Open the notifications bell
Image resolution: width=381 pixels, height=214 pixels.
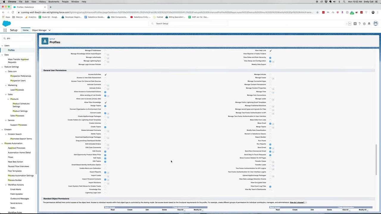tap(369, 24)
